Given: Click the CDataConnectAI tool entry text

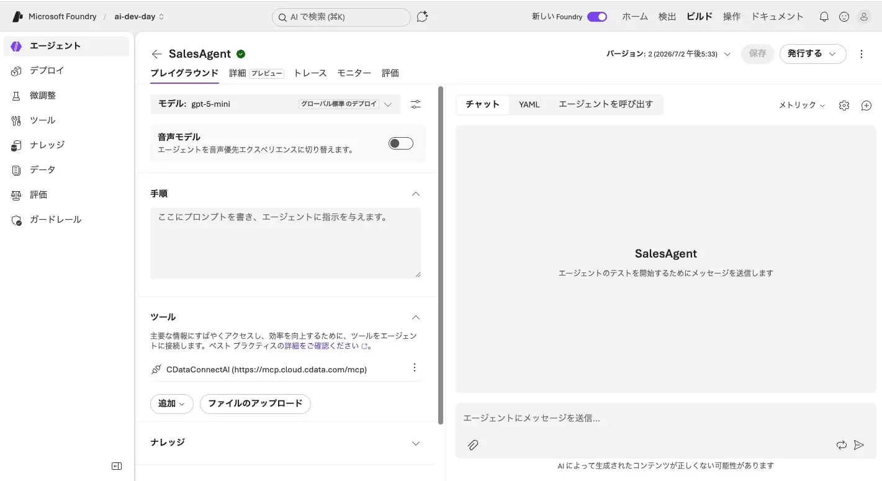Looking at the screenshot, I should [x=267, y=369].
